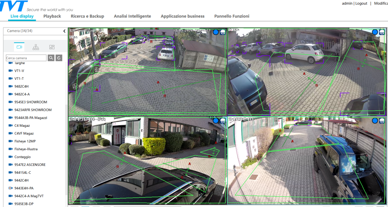Toggle blue record indicator on bottom-right feed
388x207 pixels.
tap(375, 121)
